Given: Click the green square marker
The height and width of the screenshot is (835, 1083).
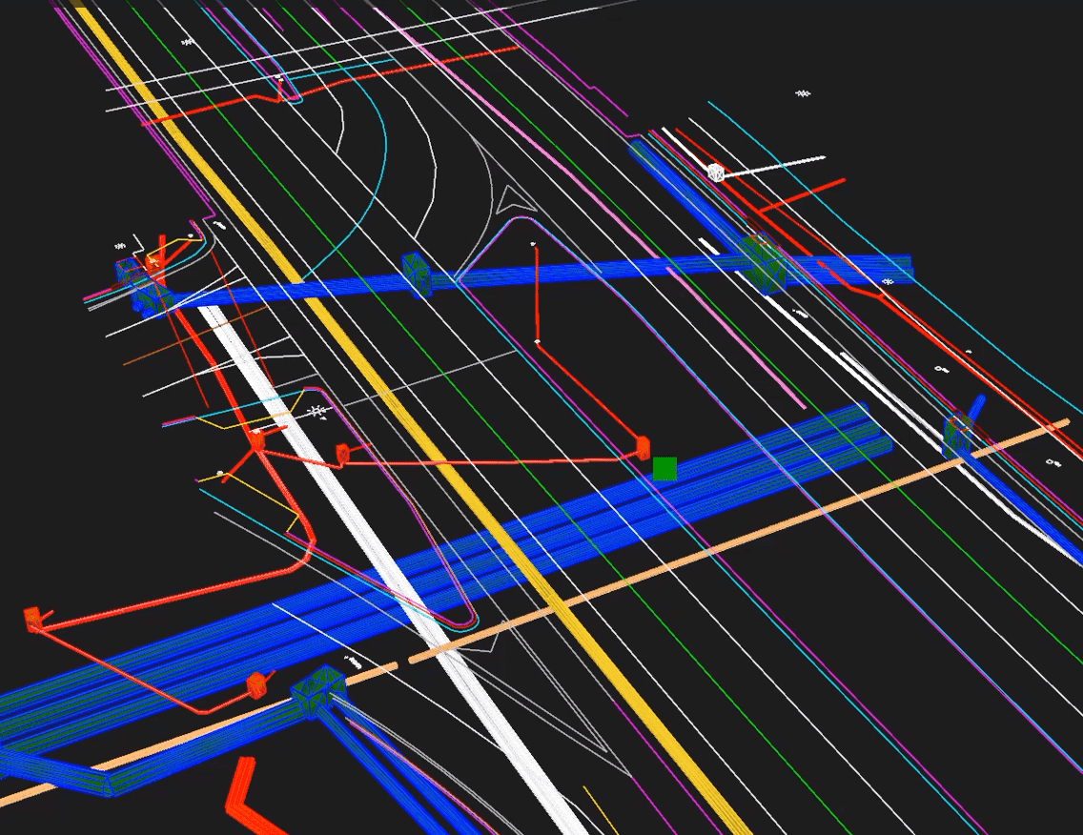Looking at the screenshot, I should [x=664, y=468].
